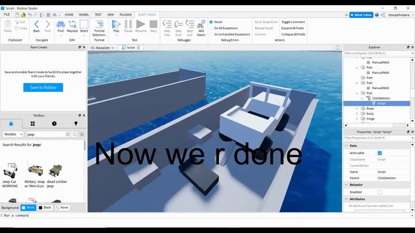
Task: Toggle the Archivable checkbox
Action: [x=379, y=153]
